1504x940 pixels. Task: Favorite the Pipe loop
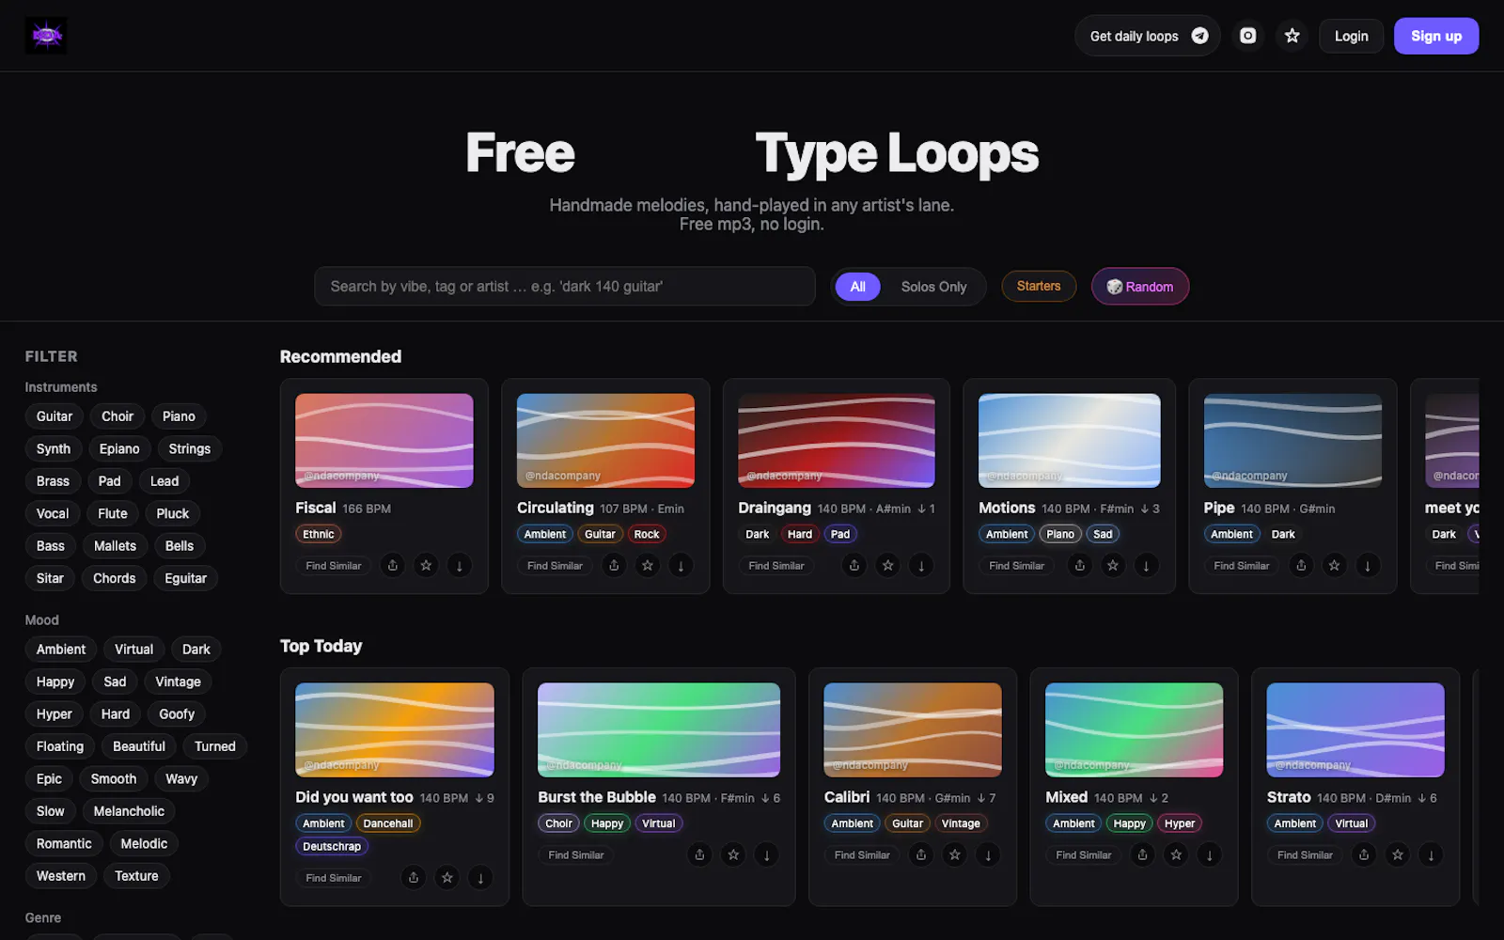tap(1334, 565)
